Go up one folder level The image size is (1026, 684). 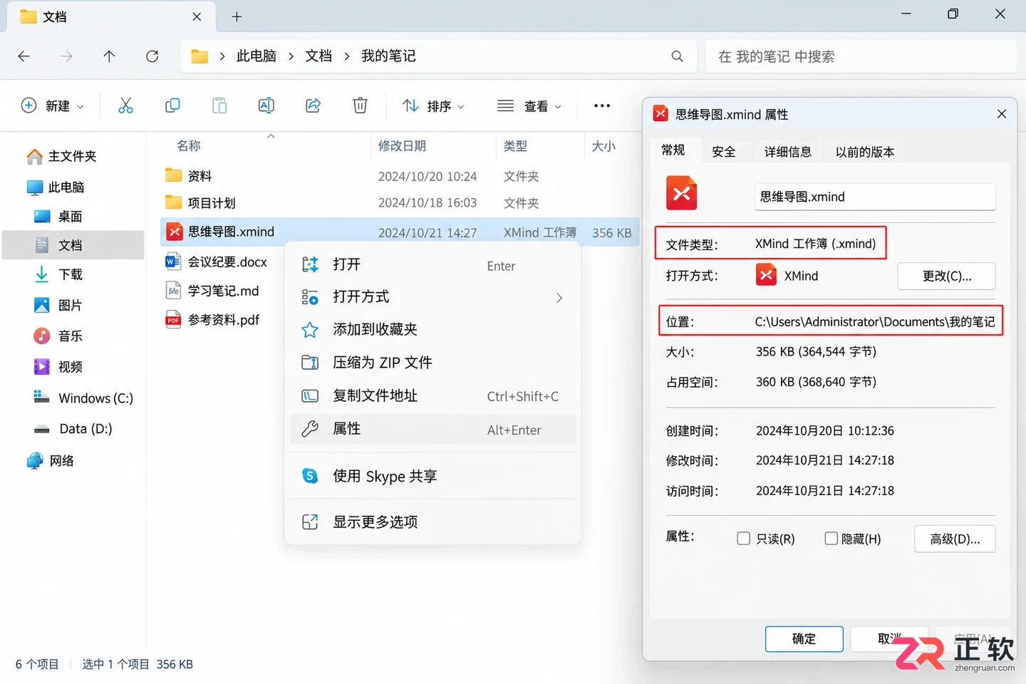coord(109,56)
